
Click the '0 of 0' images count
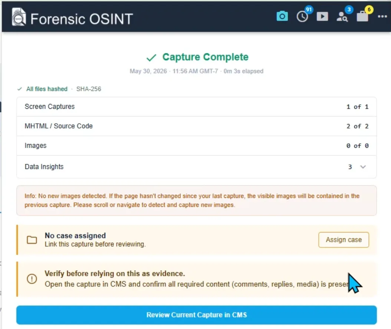[357, 146]
